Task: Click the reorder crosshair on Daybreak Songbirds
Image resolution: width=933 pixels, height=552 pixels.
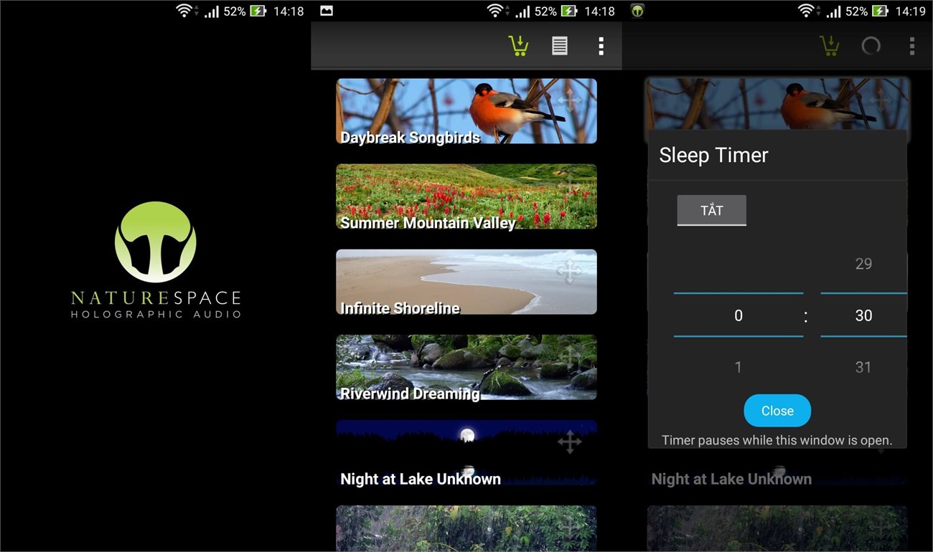Action: point(568,100)
